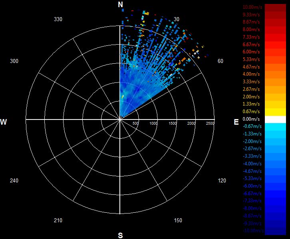Click the 6.67m/s legend label
This screenshot has width=290, height=239.
[x=251, y=45]
